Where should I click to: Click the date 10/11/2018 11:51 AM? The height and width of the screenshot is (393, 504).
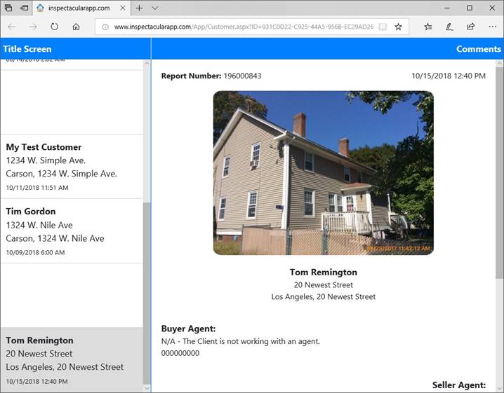[x=37, y=188]
